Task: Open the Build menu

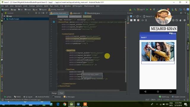Action: click(x=46, y=6)
